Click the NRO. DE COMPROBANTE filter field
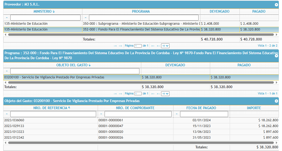Image resolution: width=282 pixels, height=151 pixels. pyautogui.click(x=138, y=114)
